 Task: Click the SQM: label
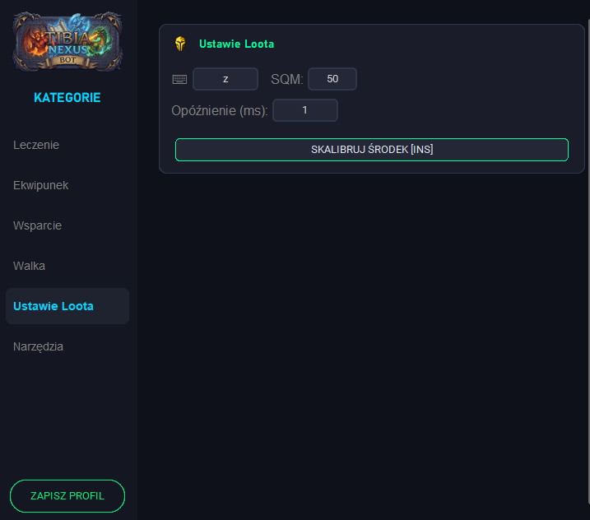tap(287, 79)
